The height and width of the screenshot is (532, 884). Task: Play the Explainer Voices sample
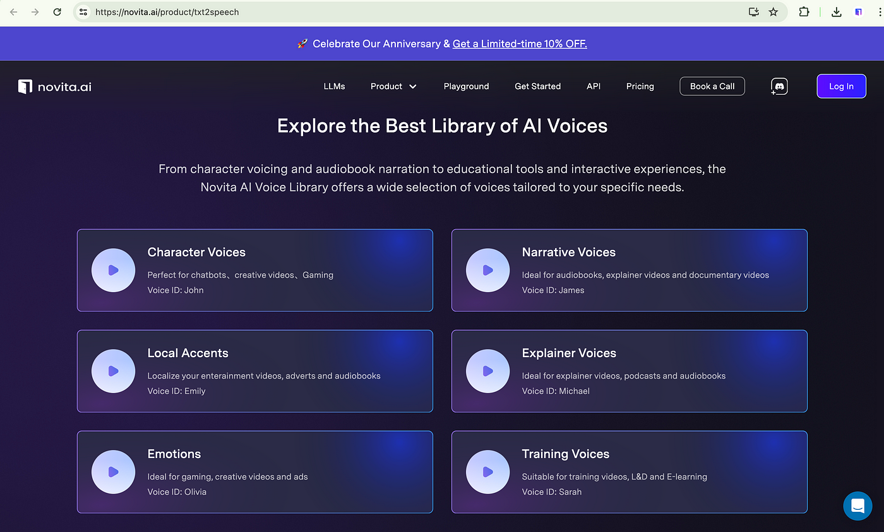pyautogui.click(x=487, y=371)
